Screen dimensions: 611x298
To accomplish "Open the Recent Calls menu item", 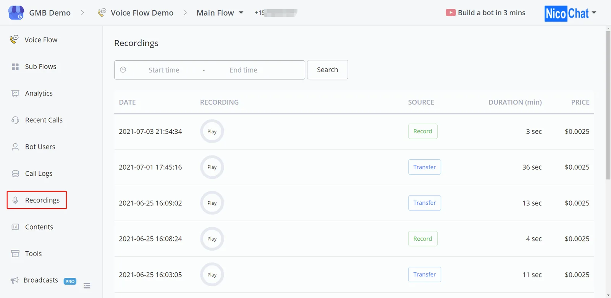I will click(x=44, y=120).
